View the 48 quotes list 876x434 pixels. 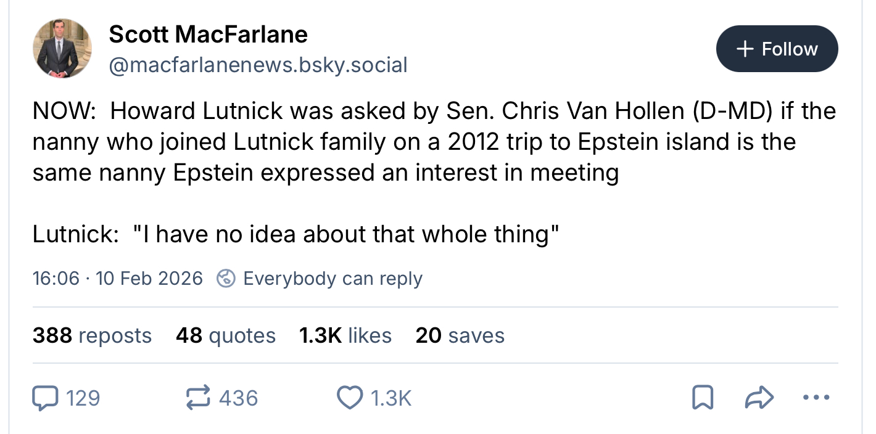coord(225,335)
